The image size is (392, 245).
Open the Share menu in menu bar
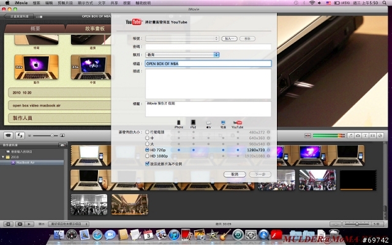click(x=115, y=2)
